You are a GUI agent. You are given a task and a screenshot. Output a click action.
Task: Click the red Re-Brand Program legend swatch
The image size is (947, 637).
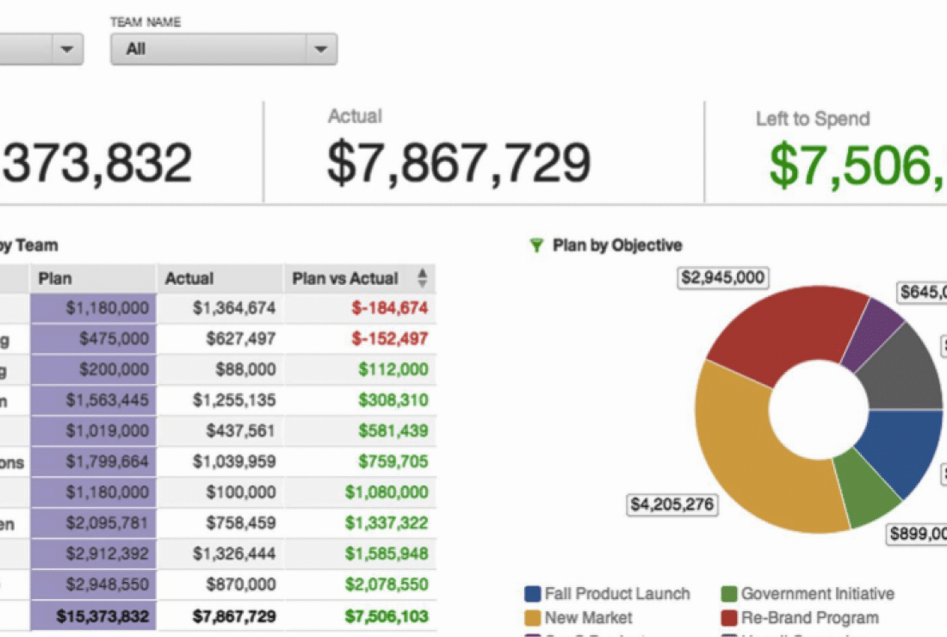[728, 618]
